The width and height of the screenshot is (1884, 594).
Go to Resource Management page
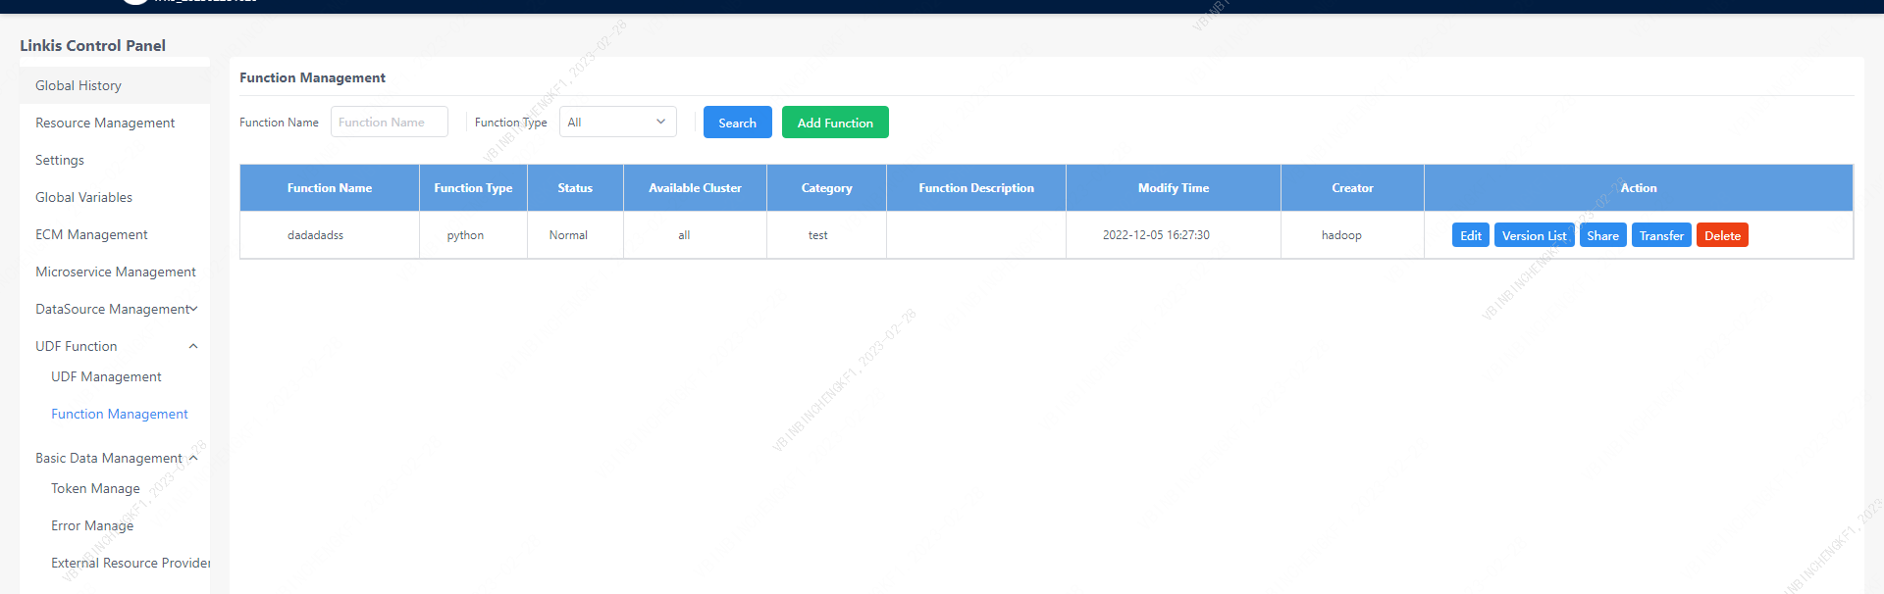tap(105, 123)
